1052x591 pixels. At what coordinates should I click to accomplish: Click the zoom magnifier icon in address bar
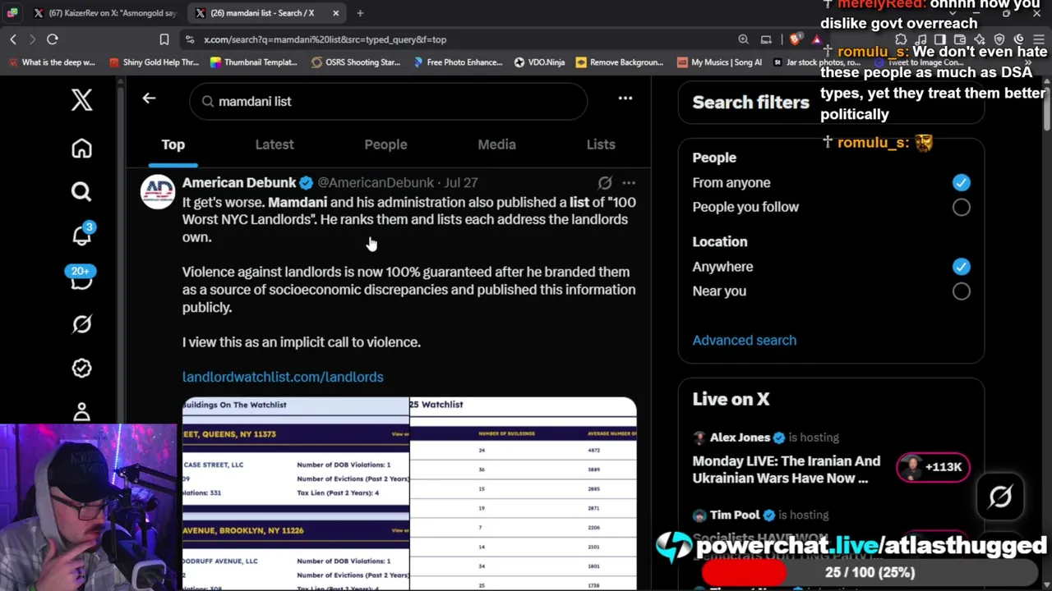click(743, 39)
